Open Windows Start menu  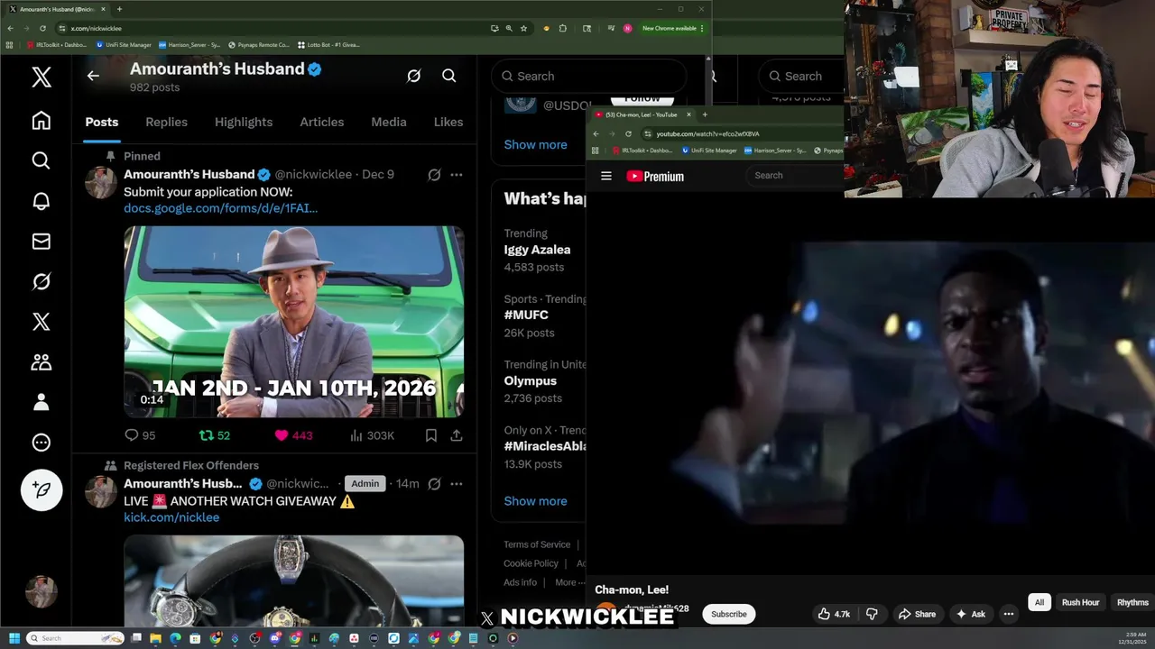click(14, 638)
